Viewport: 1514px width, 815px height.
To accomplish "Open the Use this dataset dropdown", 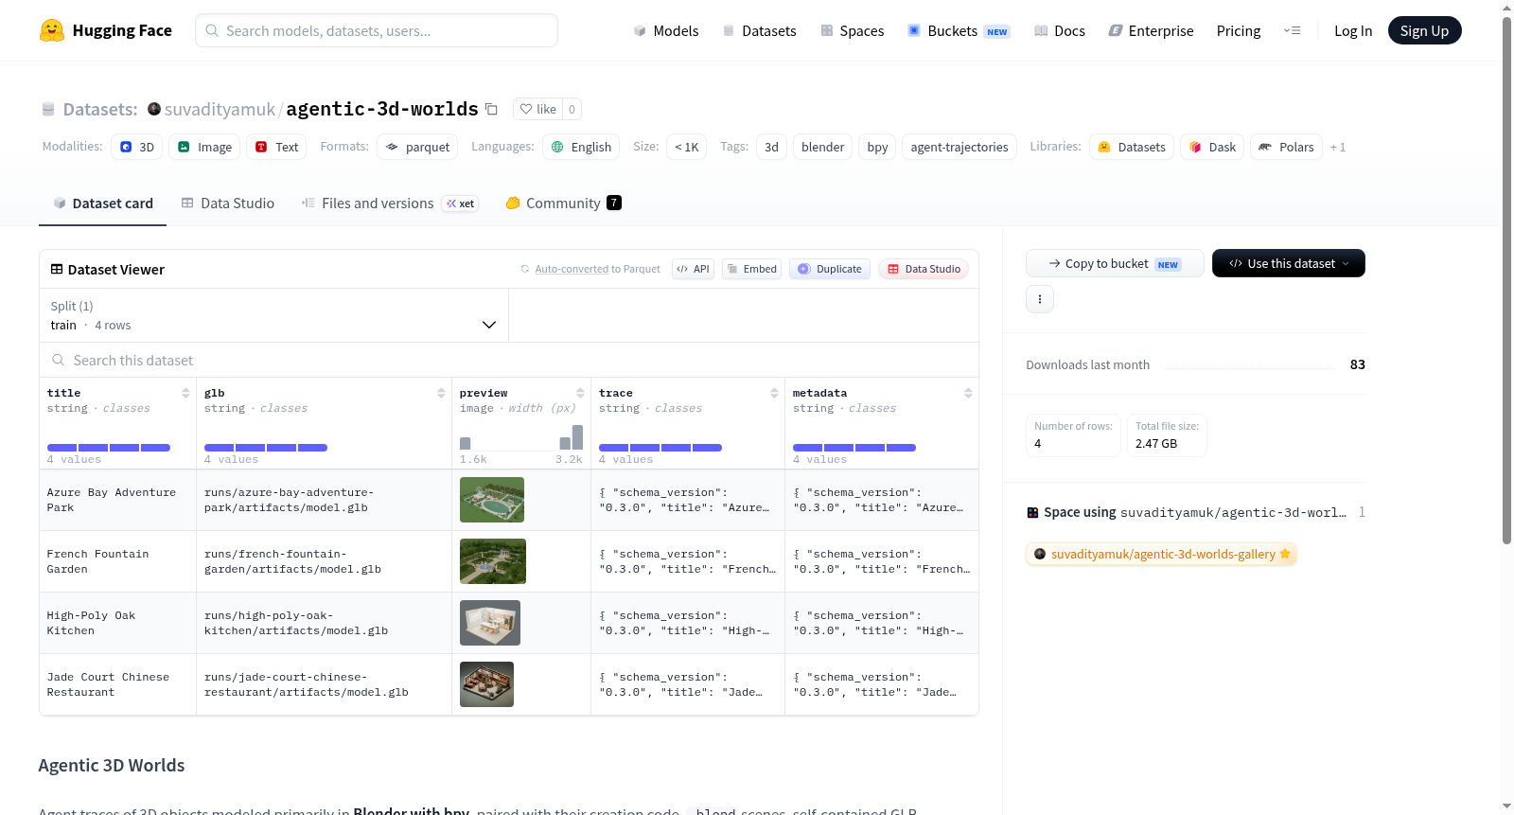I will pyautogui.click(x=1288, y=263).
